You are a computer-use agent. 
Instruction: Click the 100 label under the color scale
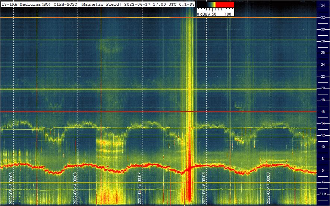[228, 14]
